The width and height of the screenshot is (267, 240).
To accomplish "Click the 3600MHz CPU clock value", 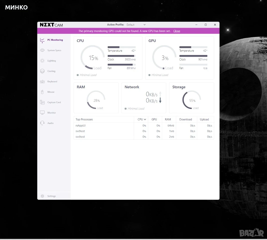I will 130,59.
